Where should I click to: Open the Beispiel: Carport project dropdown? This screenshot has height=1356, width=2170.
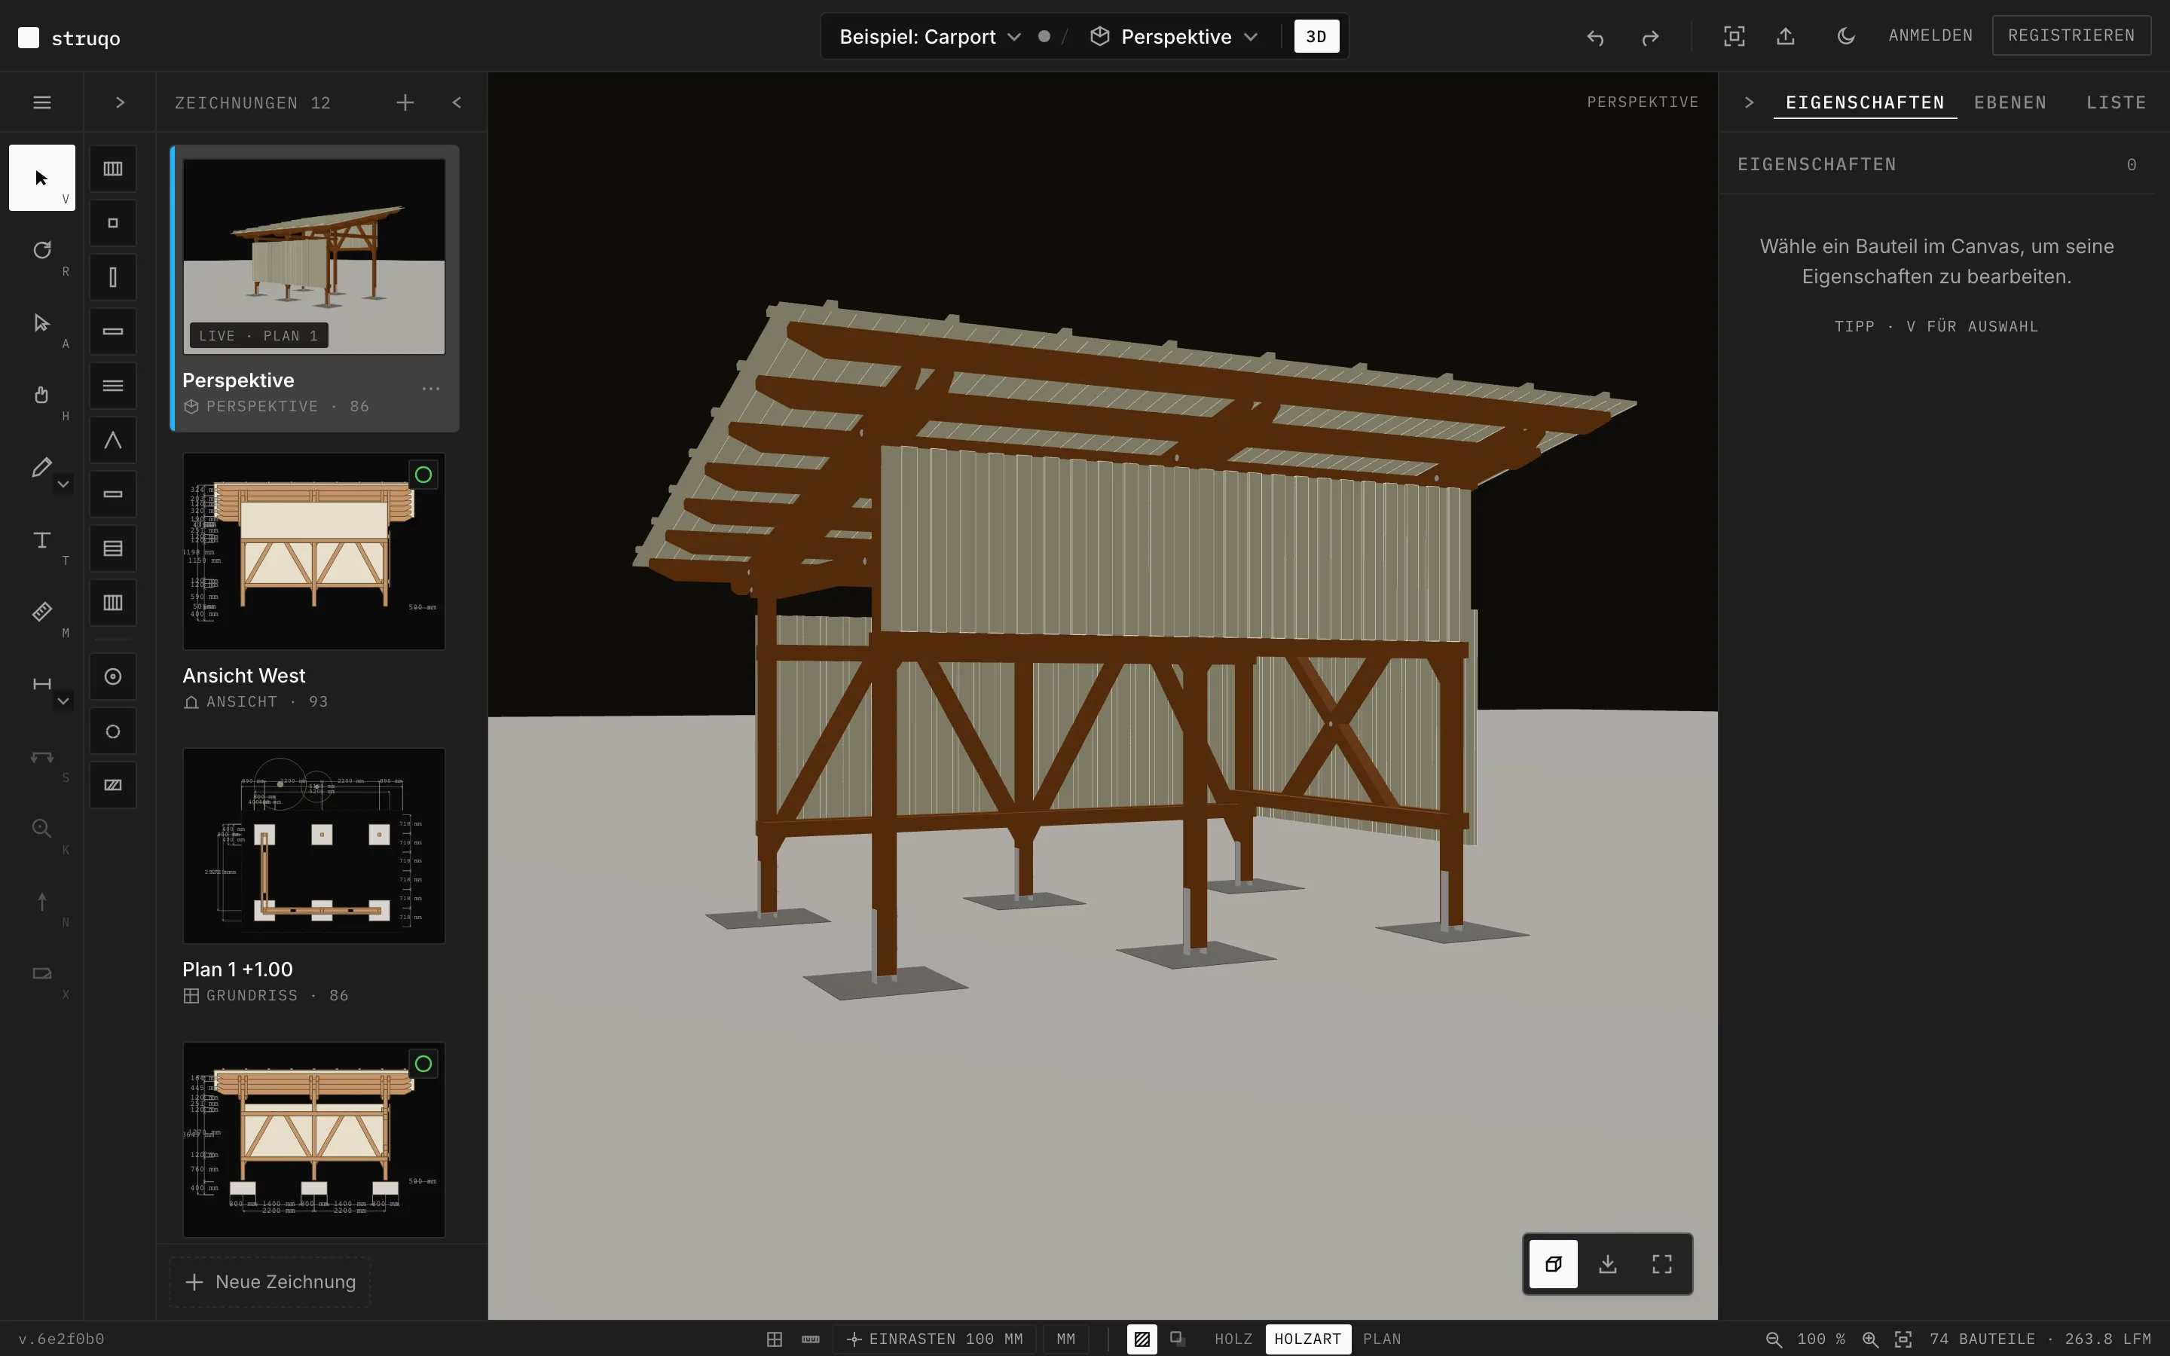coord(929,37)
